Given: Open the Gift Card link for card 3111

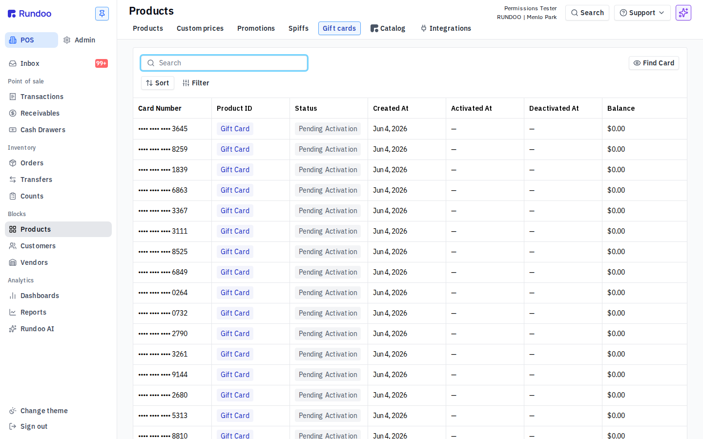Looking at the screenshot, I should (235, 231).
